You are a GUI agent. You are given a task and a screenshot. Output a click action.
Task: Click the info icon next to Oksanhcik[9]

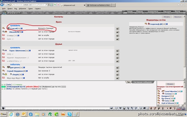pos(22,32)
